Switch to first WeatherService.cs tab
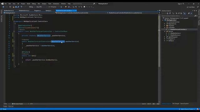Screen dimensions: 200x112 point(9,11)
